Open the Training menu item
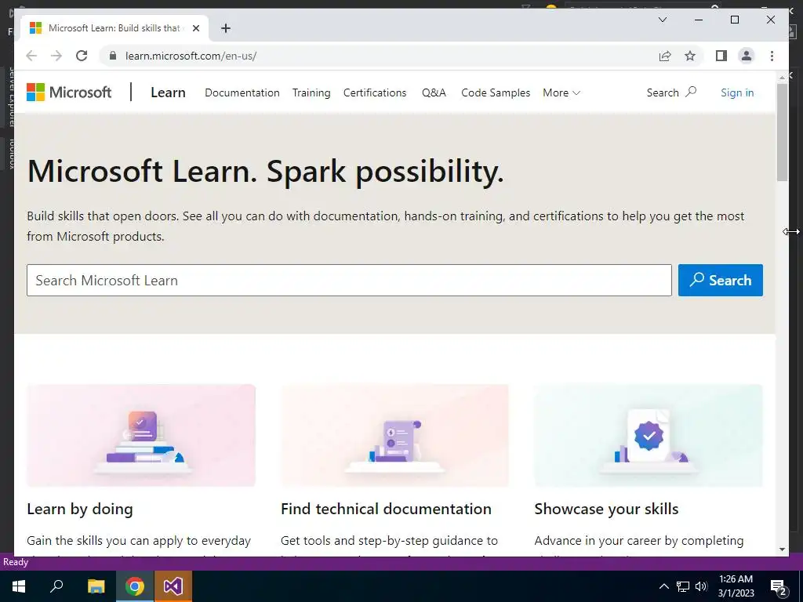Screen dimensions: 803x602 point(311,92)
